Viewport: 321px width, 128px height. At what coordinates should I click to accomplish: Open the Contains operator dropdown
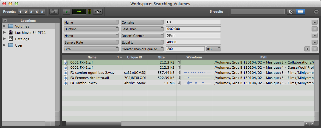[142, 22]
